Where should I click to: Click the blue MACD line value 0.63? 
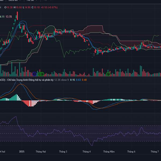click(x=78, y=80)
